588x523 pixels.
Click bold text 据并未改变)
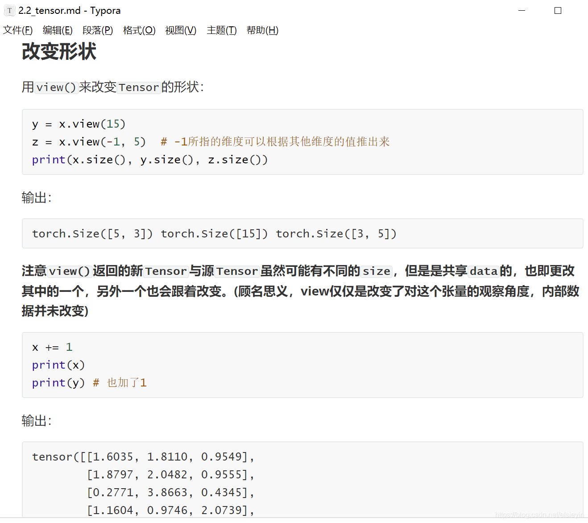pos(55,311)
